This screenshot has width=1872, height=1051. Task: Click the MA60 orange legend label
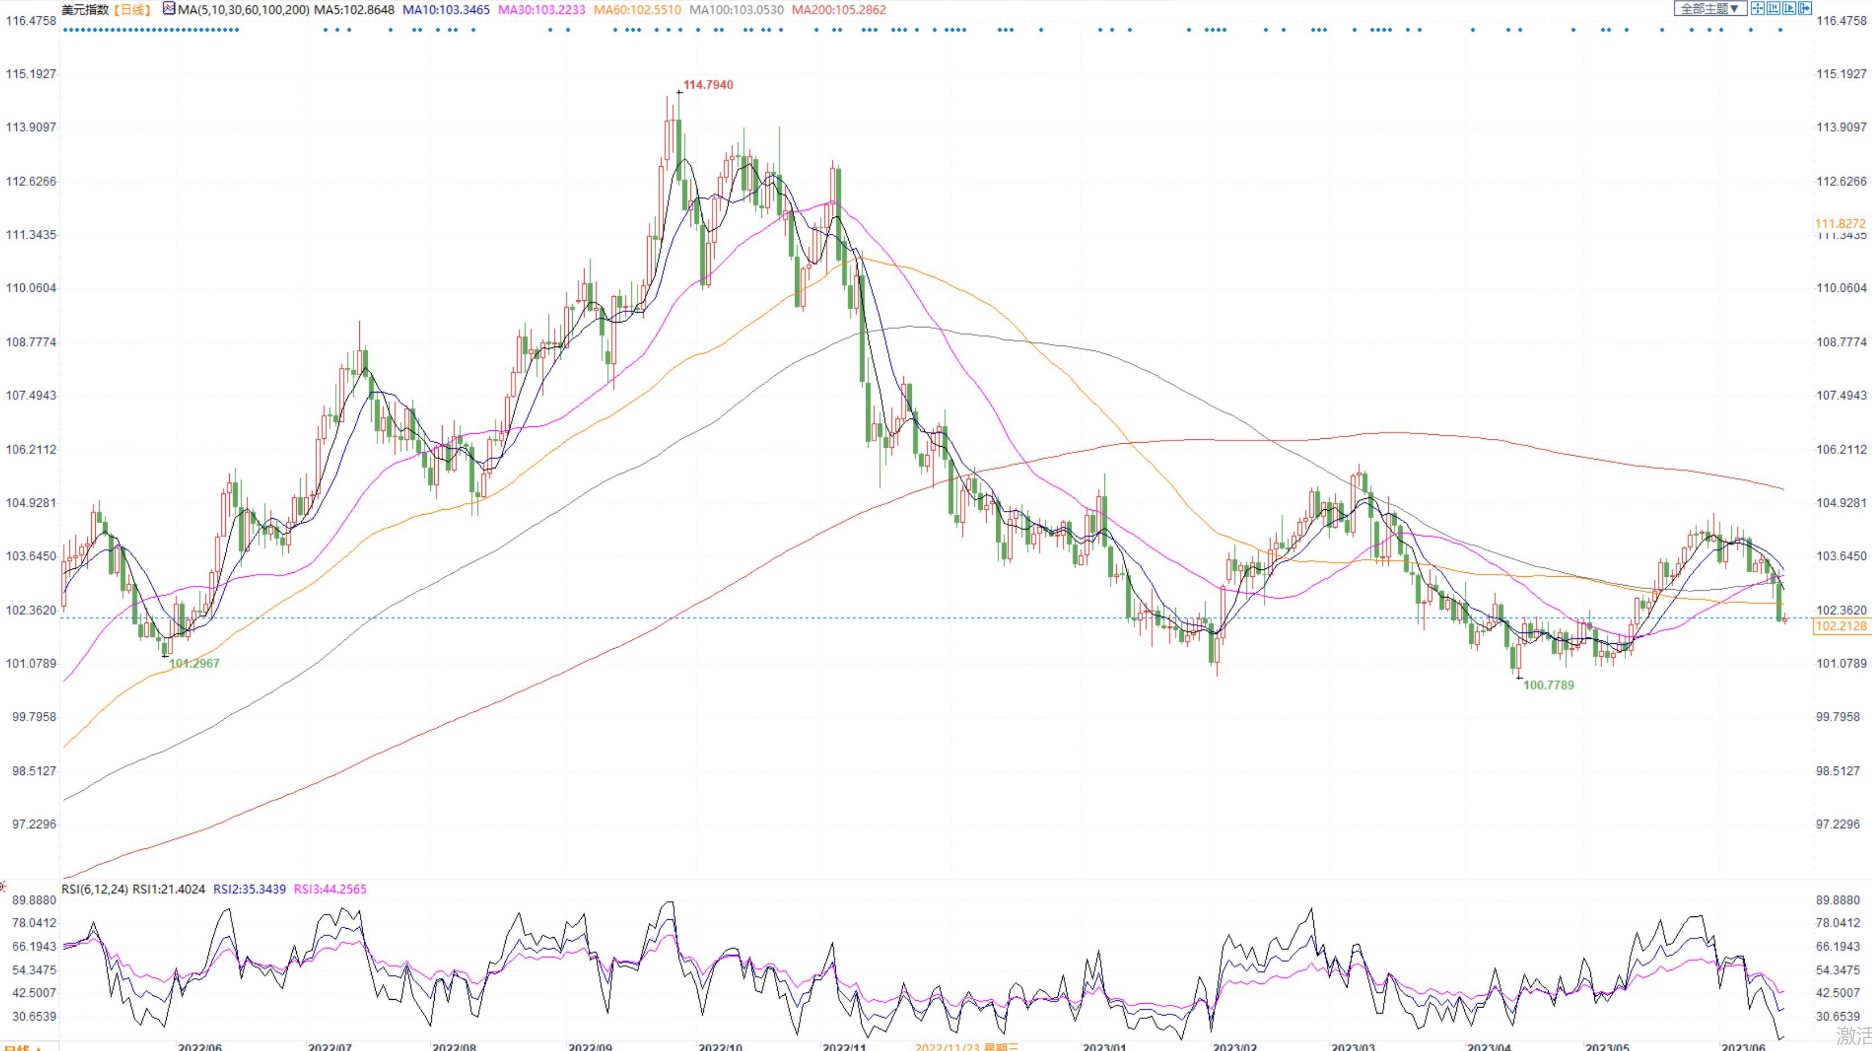638,10
